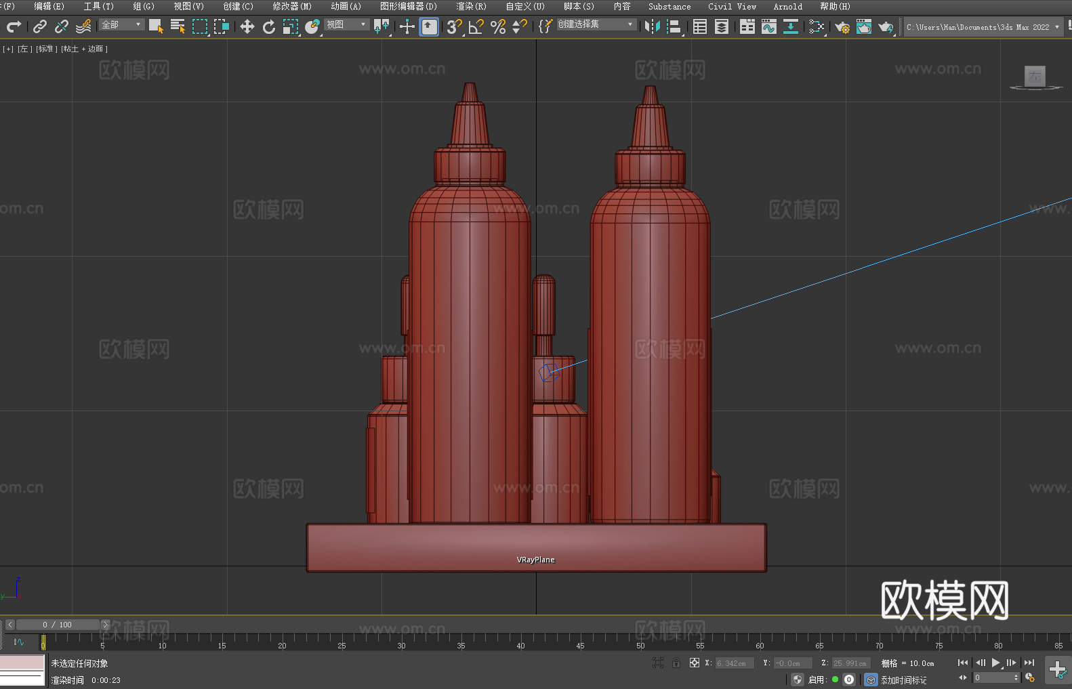Open the Curve Editor icon

tap(769, 26)
